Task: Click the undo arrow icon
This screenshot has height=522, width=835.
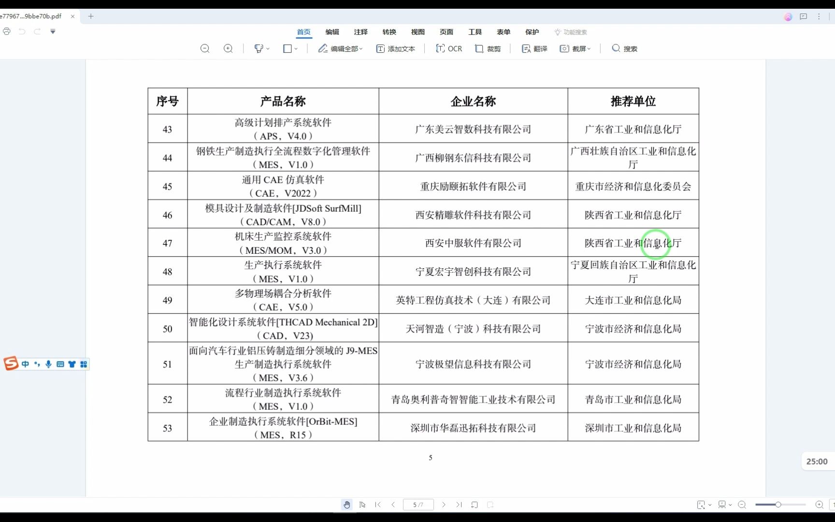Action: (x=22, y=31)
